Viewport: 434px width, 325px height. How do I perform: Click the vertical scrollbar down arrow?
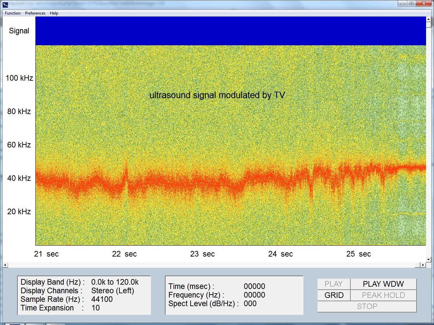[428, 260]
